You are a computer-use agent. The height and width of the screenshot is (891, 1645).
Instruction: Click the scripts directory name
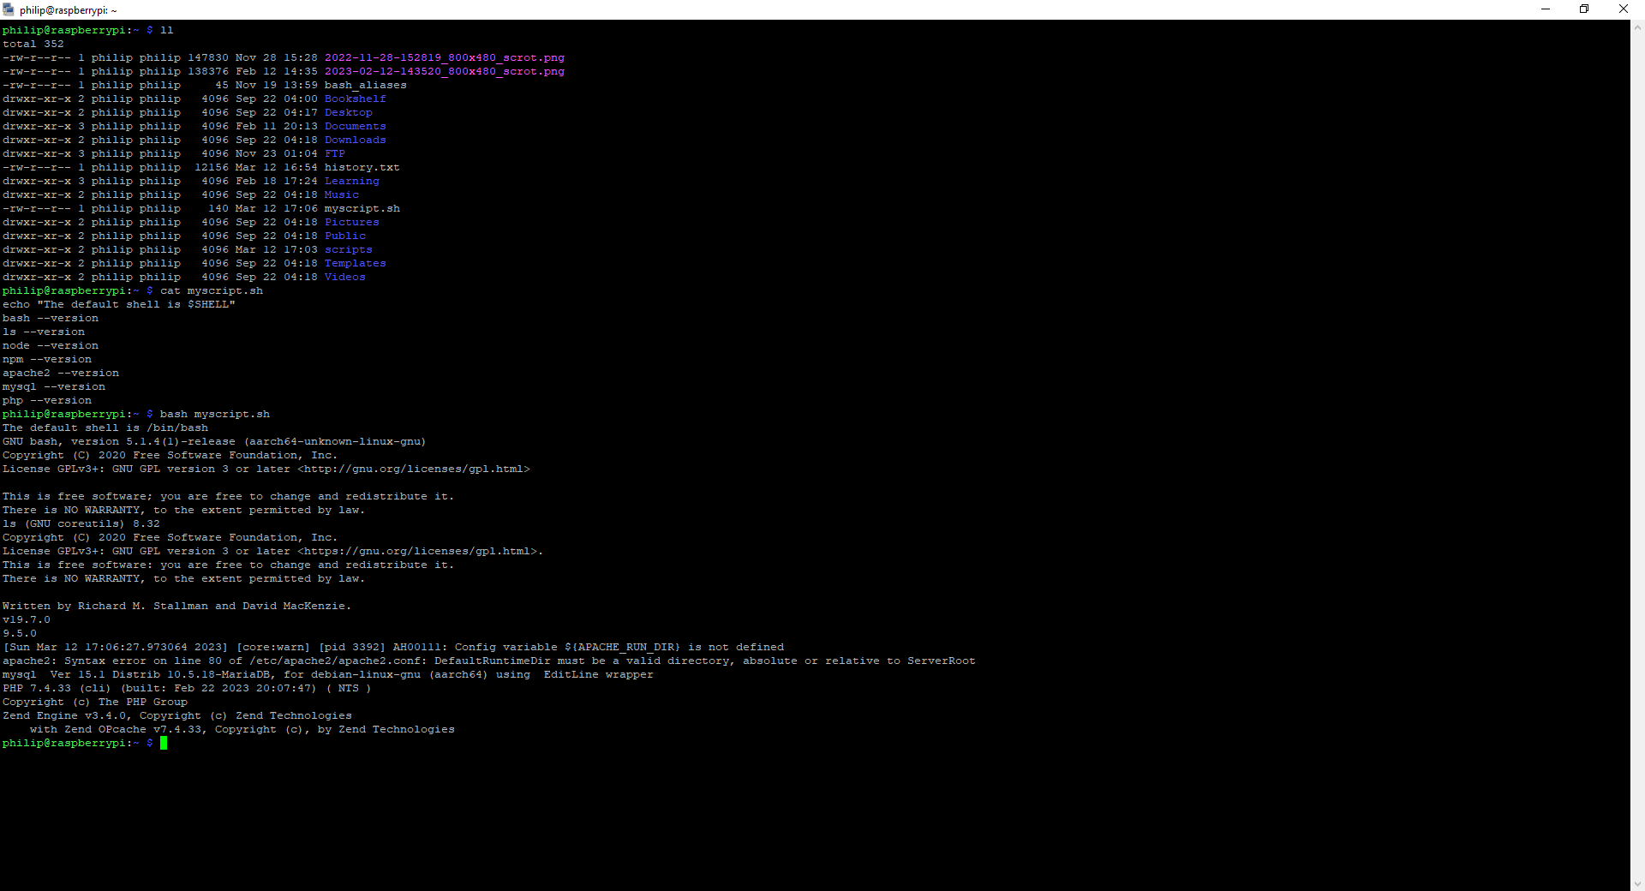(348, 249)
